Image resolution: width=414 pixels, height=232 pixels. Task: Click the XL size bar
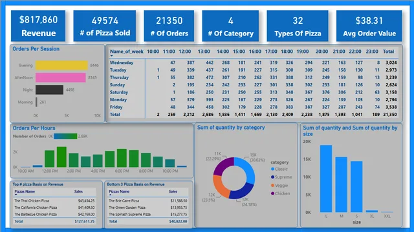coord(372,211)
